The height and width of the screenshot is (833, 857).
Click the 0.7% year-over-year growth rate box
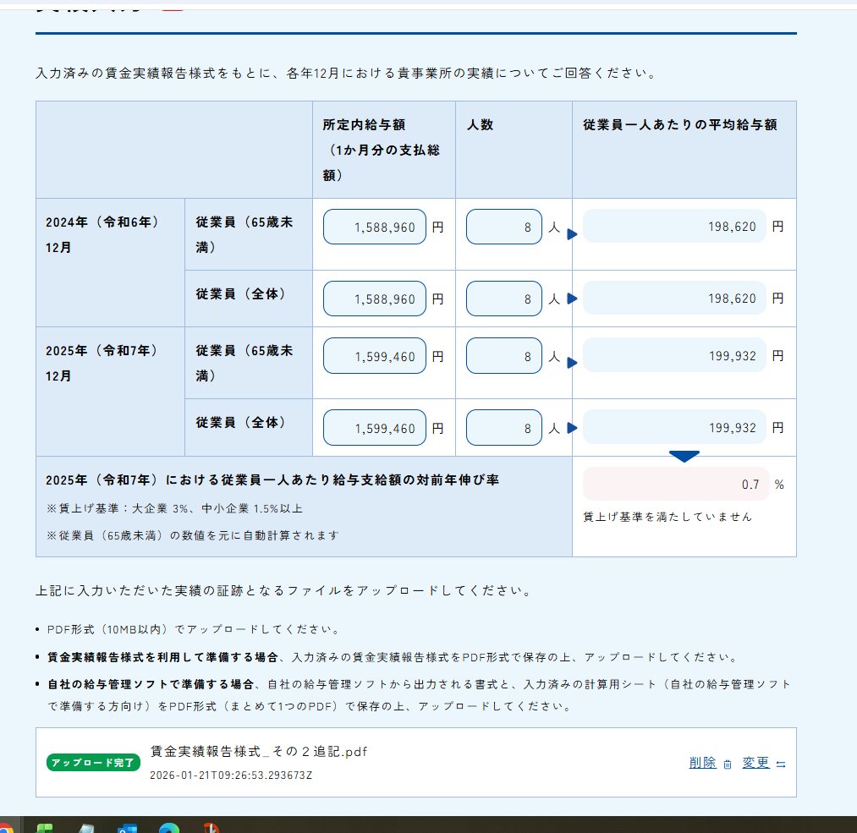click(676, 485)
